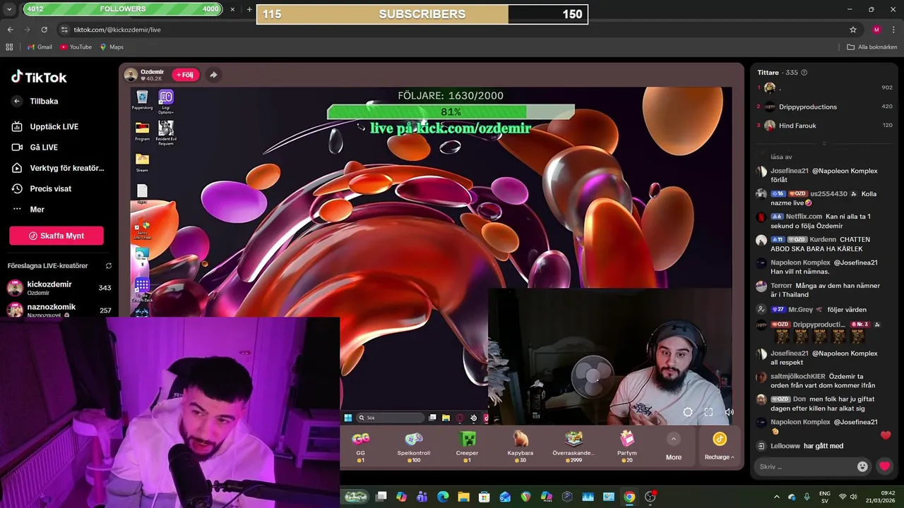Image resolution: width=904 pixels, height=508 pixels.
Task: Click Kurdenn username in chat
Action: (823, 239)
